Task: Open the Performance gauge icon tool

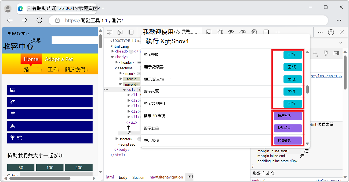Action: (243, 32)
